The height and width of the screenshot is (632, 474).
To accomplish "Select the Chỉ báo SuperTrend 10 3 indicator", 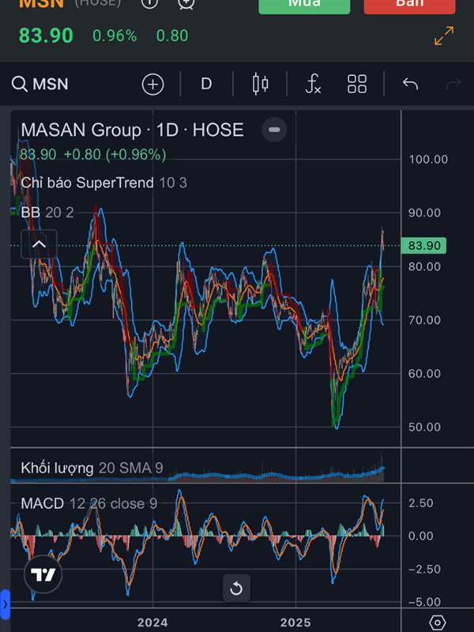I will point(103,182).
